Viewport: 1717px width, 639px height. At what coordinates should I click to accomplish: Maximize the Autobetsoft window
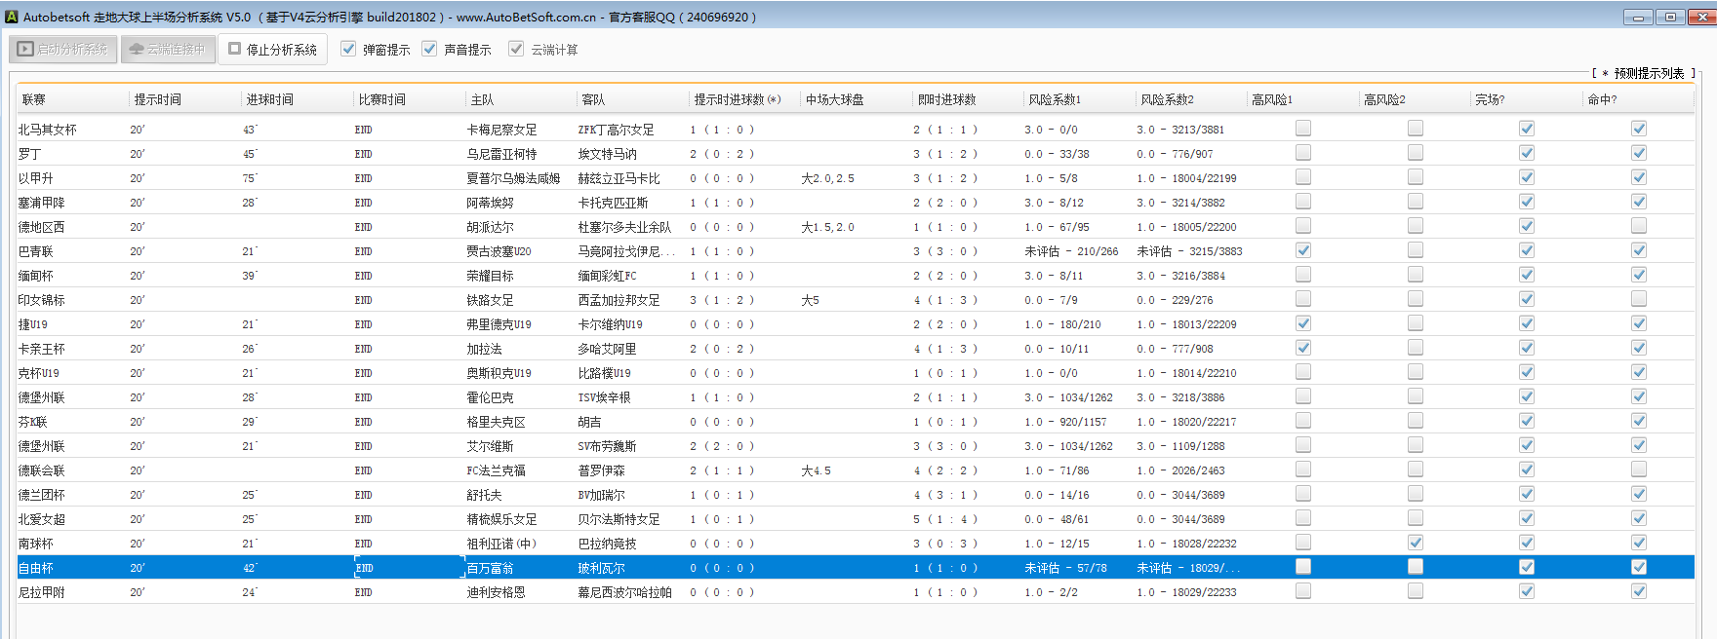1669,17
